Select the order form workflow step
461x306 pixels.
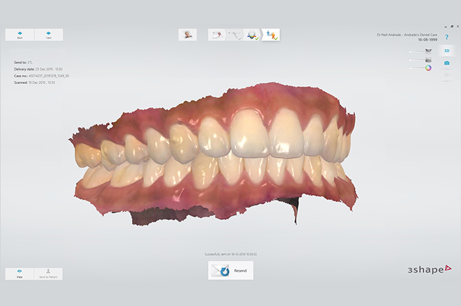217,35
